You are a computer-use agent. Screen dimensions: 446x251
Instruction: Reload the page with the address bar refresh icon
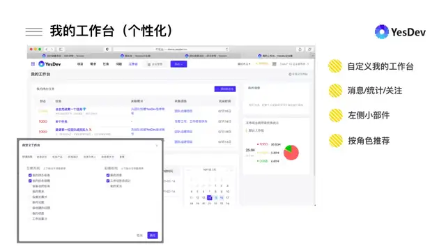point(226,50)
